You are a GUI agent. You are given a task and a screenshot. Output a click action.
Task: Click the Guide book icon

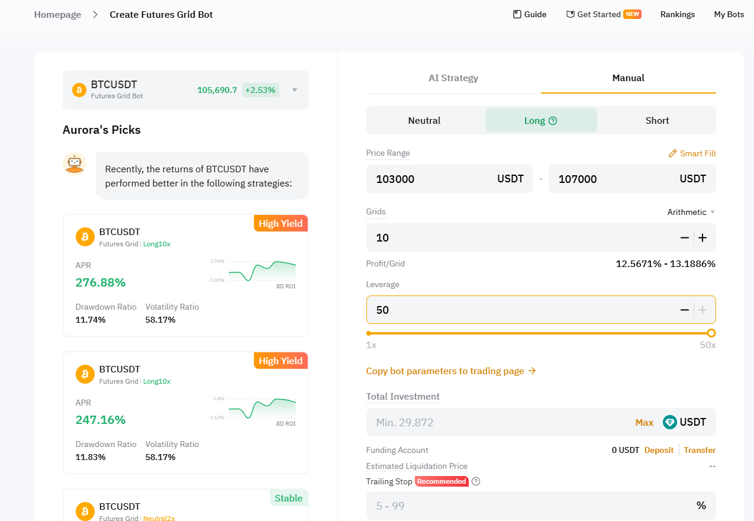tap(517, 14)
